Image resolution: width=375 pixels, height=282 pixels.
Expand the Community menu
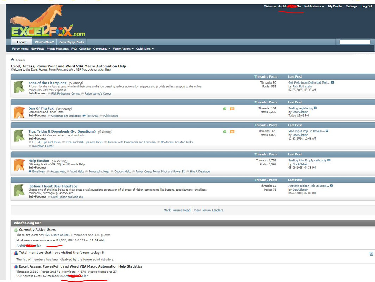tap(102, 49)
